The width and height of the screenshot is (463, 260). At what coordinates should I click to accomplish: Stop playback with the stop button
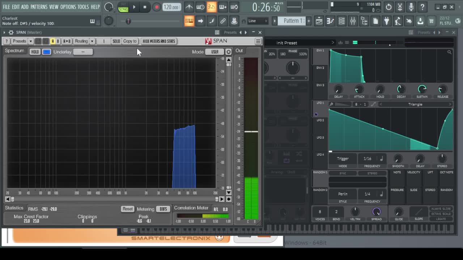point(145,7)
